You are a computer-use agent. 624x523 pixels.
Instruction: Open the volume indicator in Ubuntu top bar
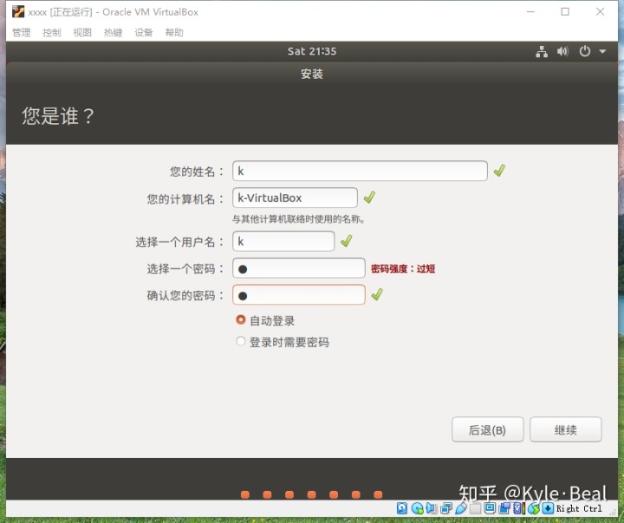pos(562,51)
